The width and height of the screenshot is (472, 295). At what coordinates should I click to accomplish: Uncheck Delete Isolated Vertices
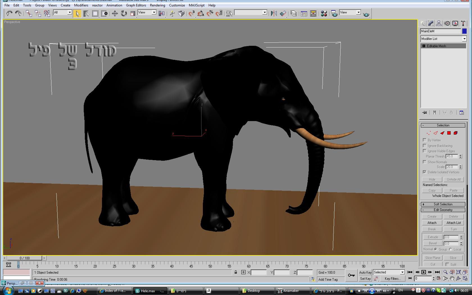coord(425,172)
